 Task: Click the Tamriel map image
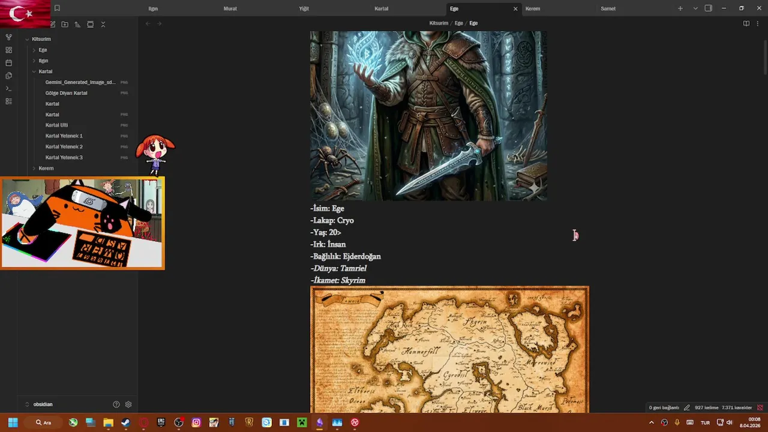click(x=449, y=350)
